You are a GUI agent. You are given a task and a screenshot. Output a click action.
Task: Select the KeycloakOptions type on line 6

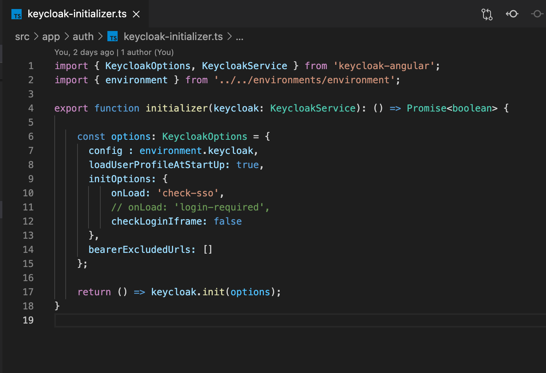point(204,136)
